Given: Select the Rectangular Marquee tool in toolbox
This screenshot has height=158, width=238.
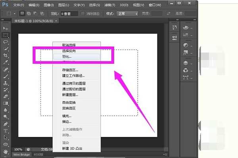Looking at the screenshot, I should pyautogui.click(x=6, y=35).
